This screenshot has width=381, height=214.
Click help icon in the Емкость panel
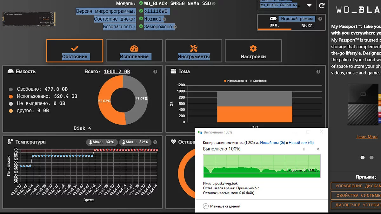[x=155, y=72]
